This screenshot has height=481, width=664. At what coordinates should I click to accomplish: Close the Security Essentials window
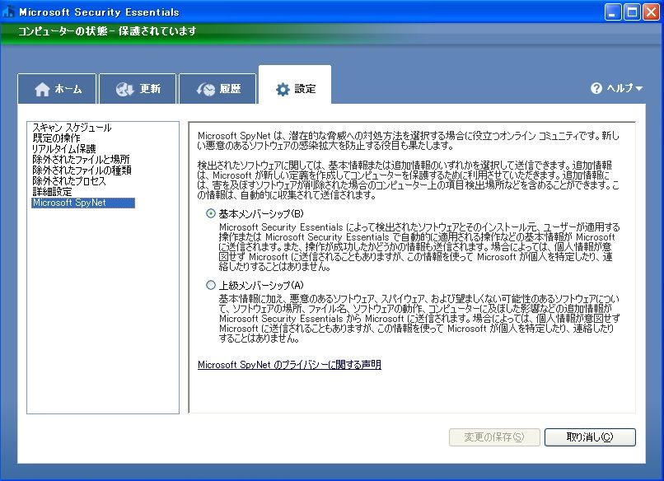652,12
